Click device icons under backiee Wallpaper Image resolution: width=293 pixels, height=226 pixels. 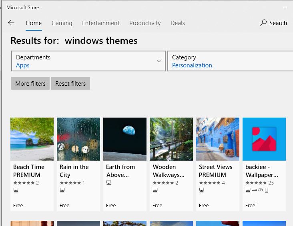(257, 190)
